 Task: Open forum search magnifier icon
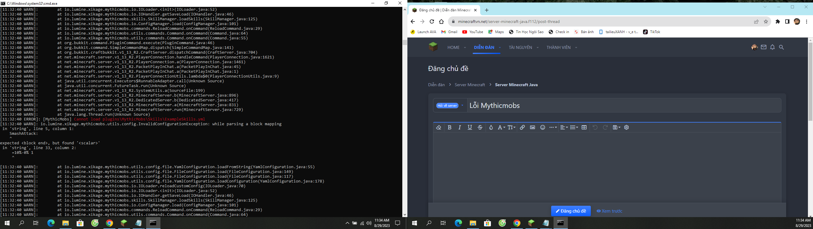[x=781, y=47]
